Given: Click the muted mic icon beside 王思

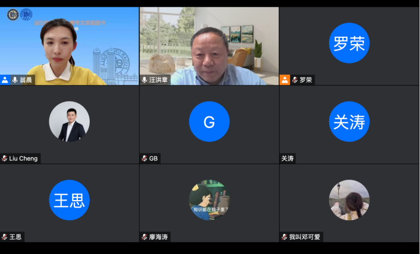Looking at the screenshot, I should click(x=5, y=237).
